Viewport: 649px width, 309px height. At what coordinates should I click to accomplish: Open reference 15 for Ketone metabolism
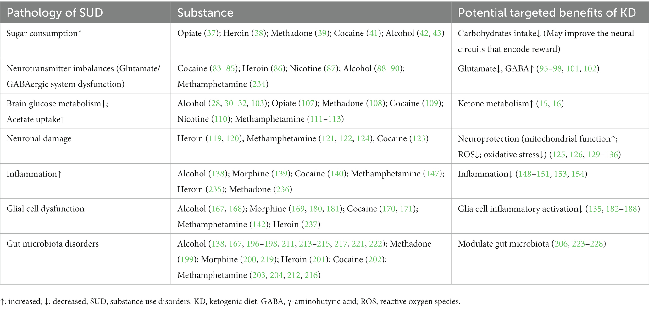click(x=543, y=103)
